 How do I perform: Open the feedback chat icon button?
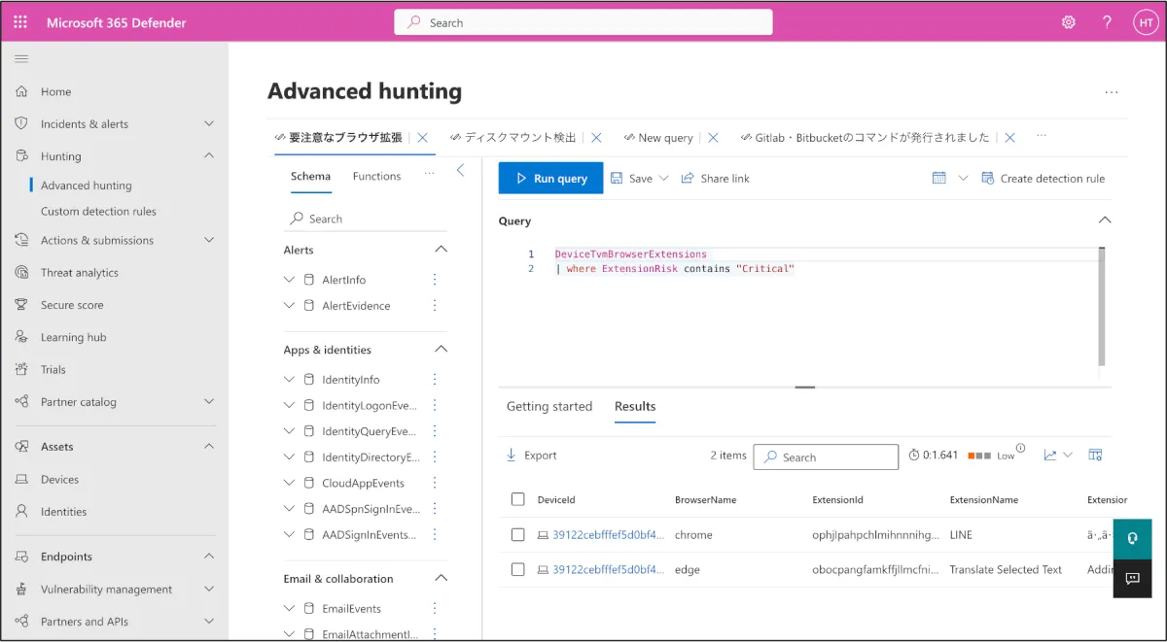pos(1132,578)
